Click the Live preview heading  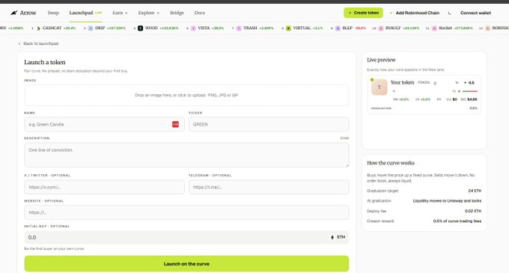381,60
